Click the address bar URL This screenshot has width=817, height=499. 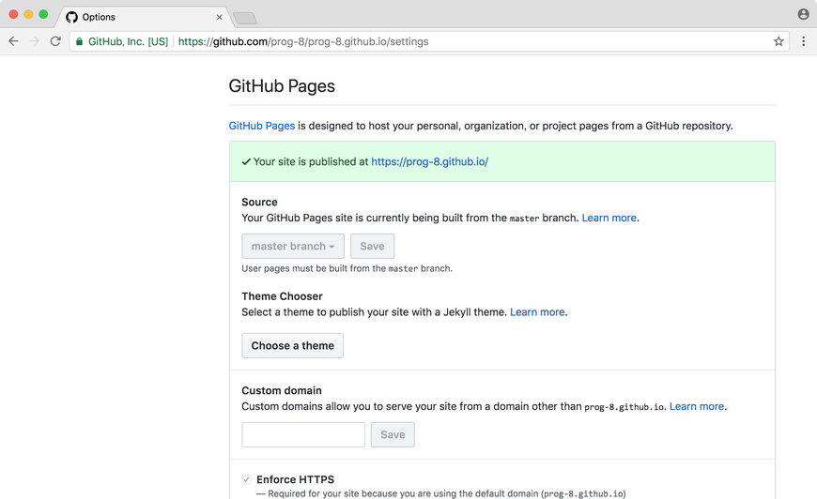(x=303, y=41)
